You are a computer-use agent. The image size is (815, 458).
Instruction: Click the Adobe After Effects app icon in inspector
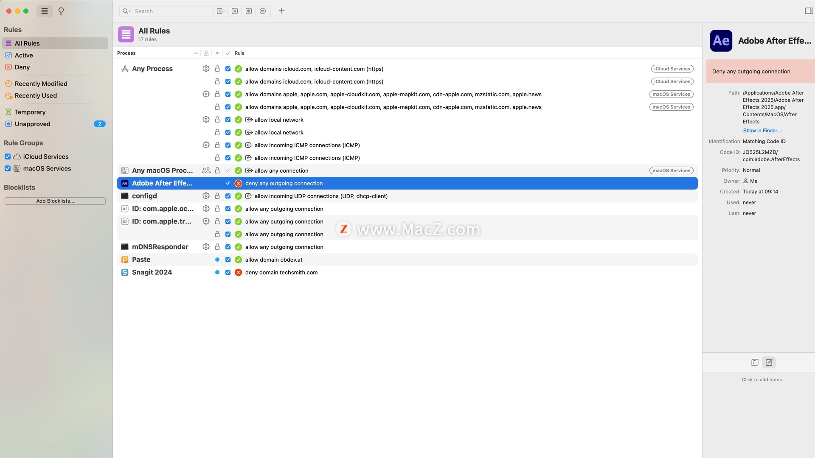pyautogui.click(x=721, y=41)
